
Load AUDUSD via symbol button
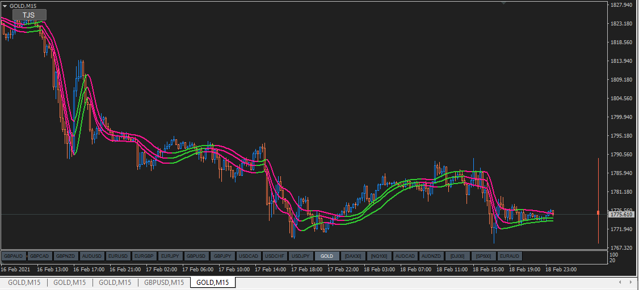[x=92, y=256]
